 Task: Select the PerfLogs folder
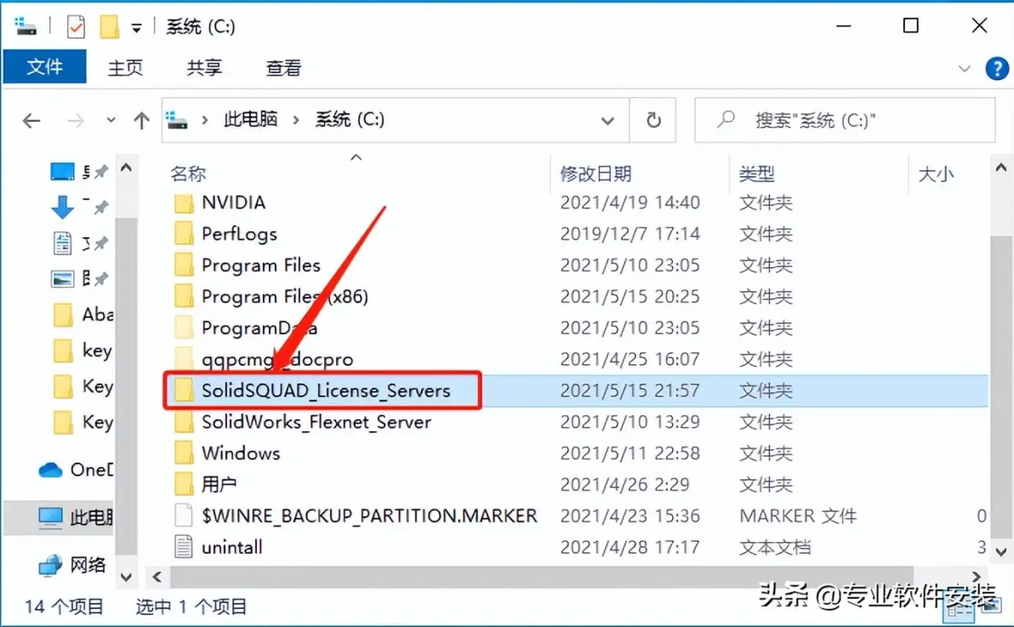click(x=239, y=234)
